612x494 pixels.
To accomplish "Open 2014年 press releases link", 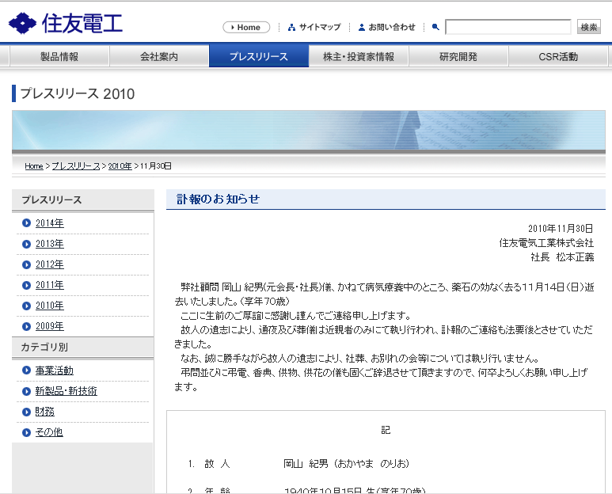I will click(50, 222).
